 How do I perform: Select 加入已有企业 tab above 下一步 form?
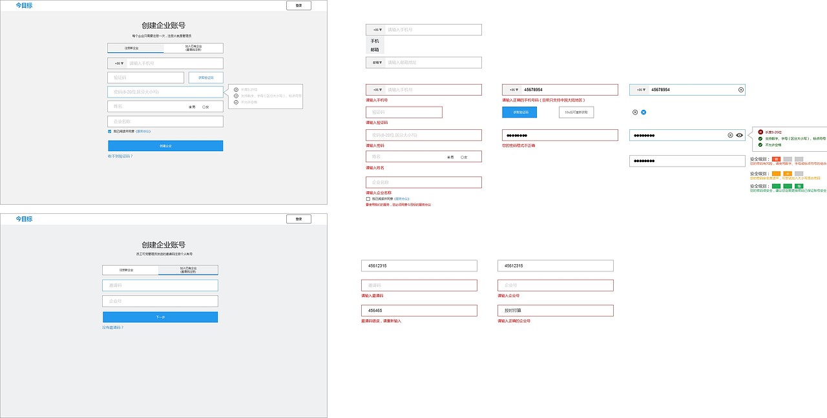tap(188, 270)
